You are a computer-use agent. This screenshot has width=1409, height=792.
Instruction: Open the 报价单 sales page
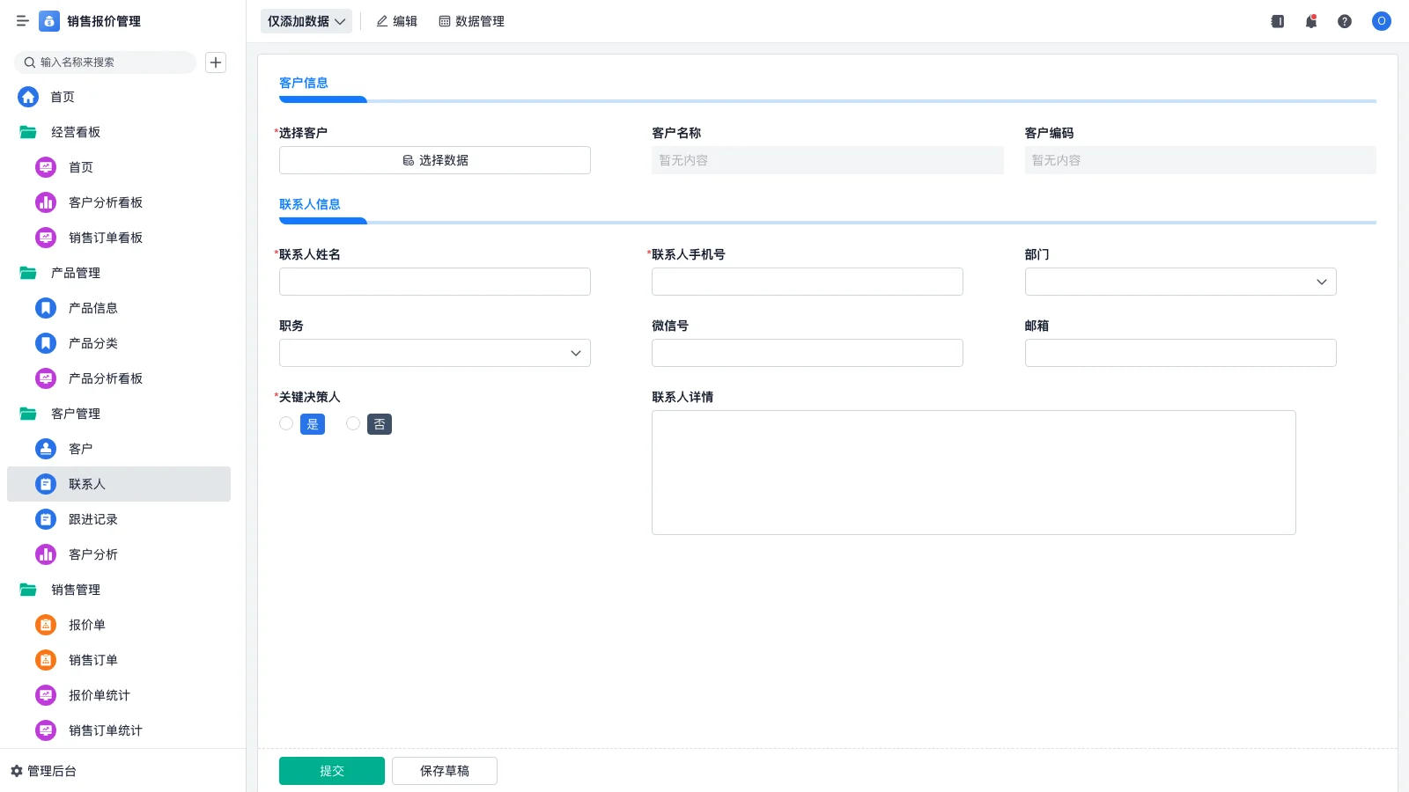point(87,625)
